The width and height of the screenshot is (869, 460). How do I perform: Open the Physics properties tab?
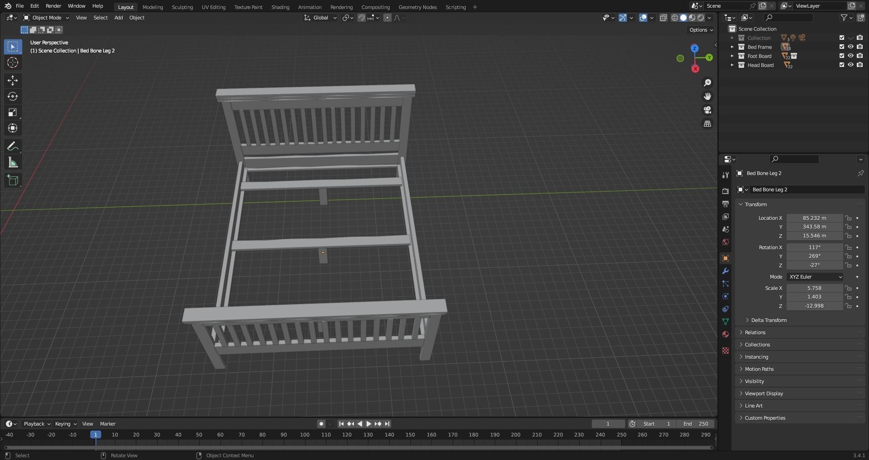tap(726, 296)
